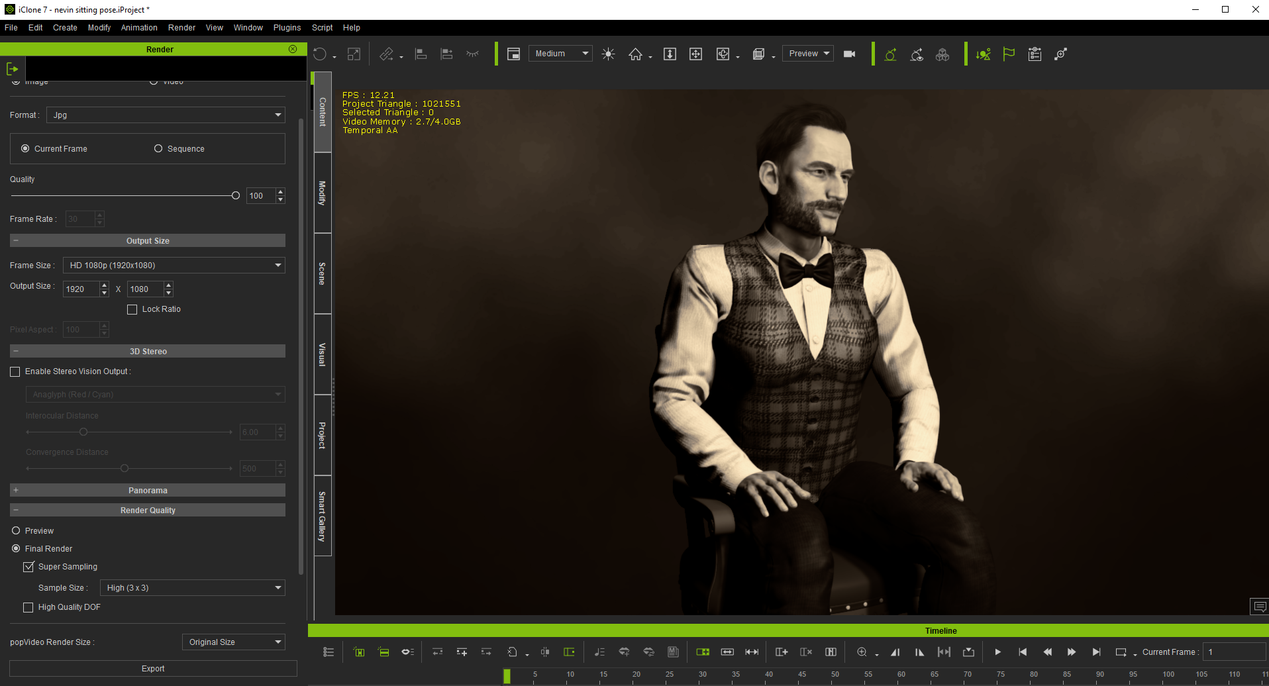Jump to the first frame
The image size is (1269, 686).
1023,652
